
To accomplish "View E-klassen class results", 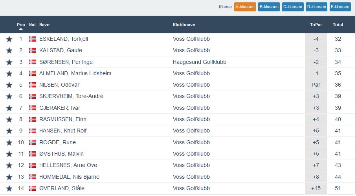I will 340,7.
